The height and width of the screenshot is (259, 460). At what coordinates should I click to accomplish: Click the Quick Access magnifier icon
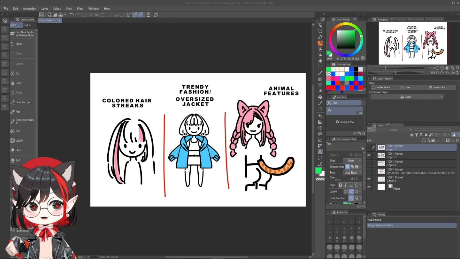(x=5, y=21)
